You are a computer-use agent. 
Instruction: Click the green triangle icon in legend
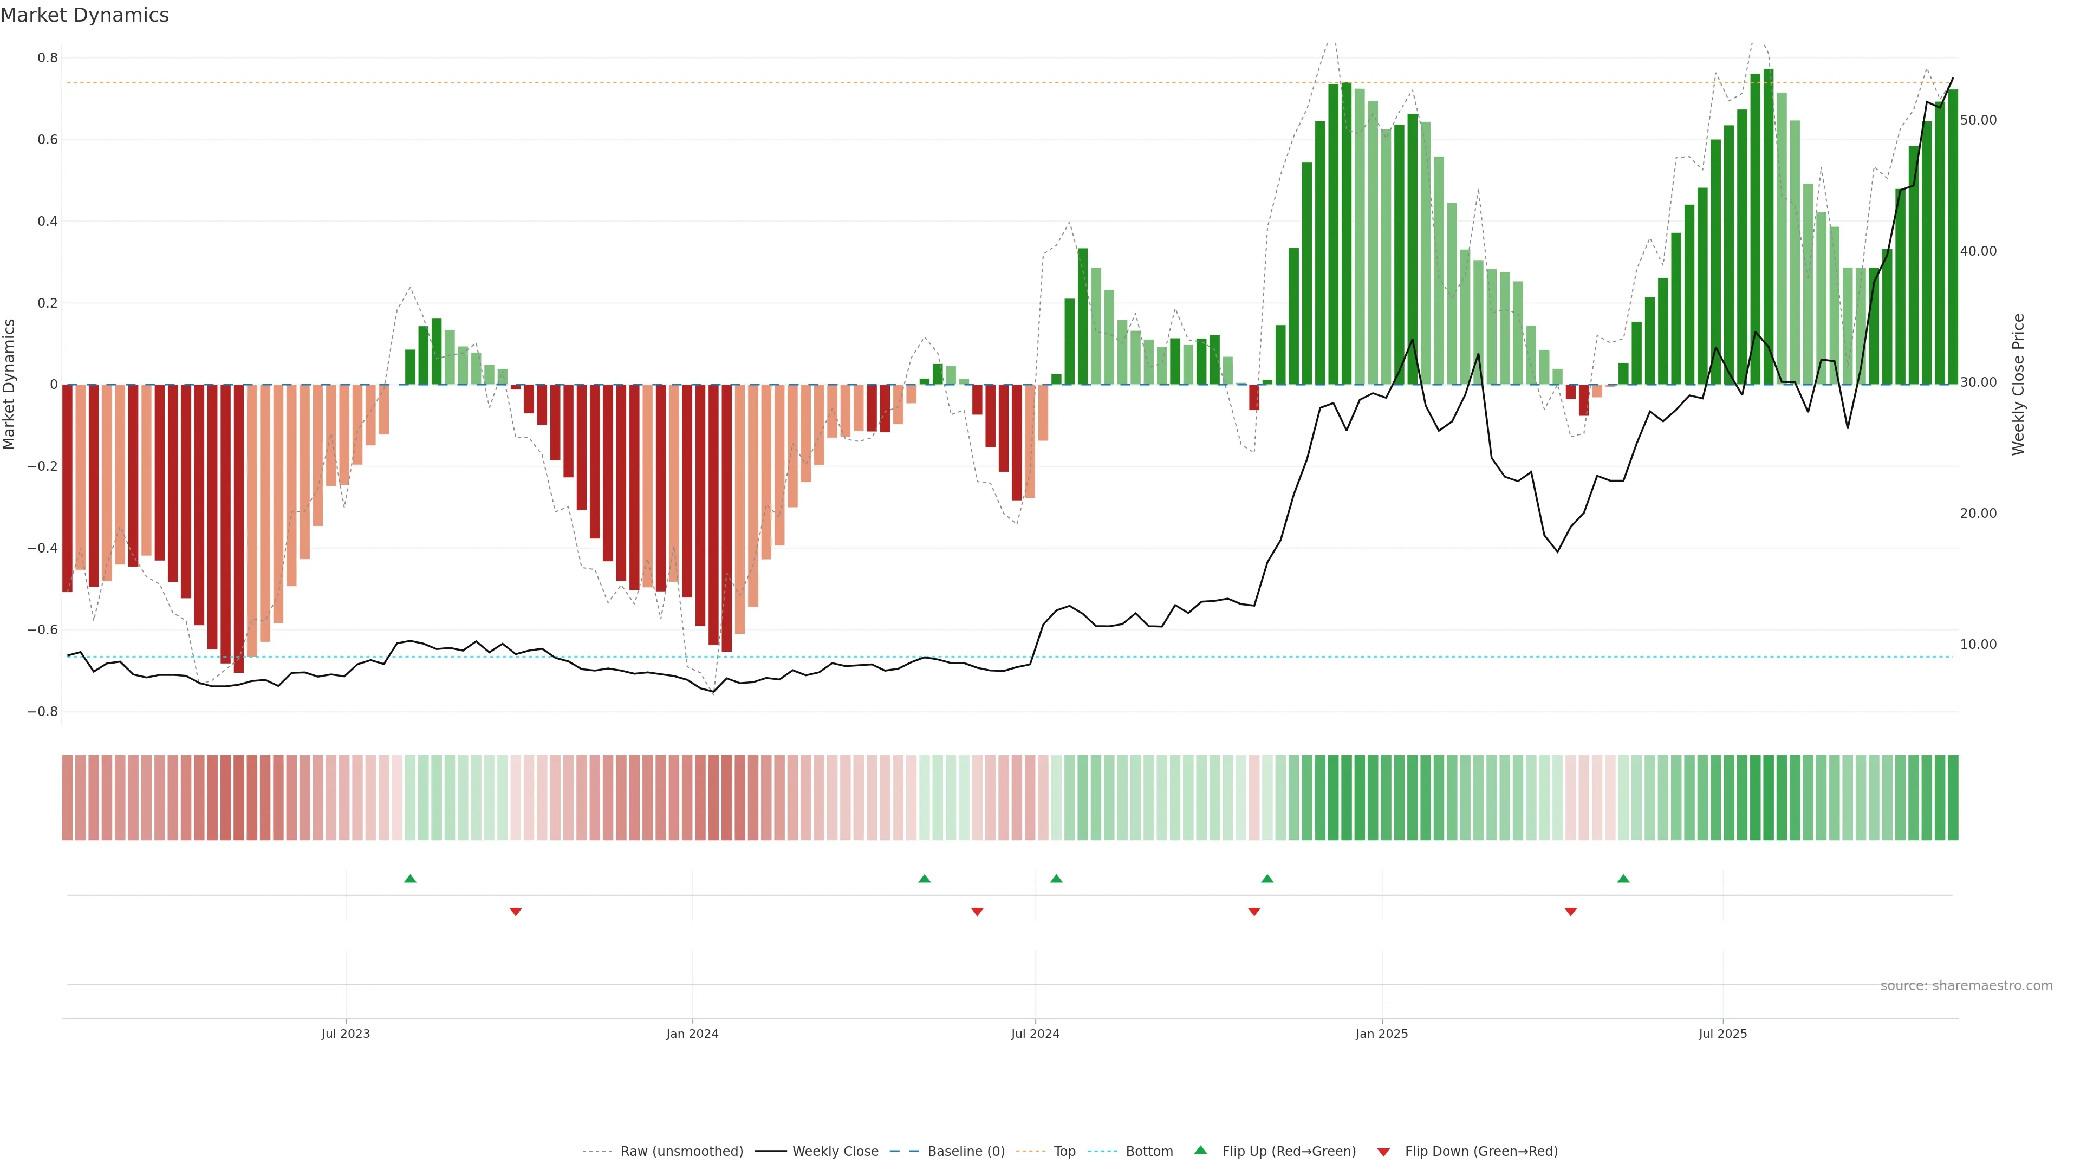1201,1150
